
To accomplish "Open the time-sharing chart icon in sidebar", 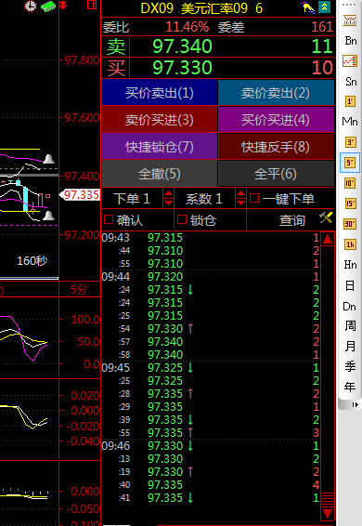I will pos(350,20).
